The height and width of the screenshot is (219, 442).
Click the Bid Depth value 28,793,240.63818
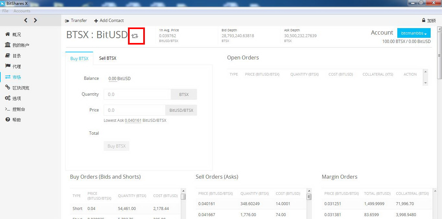click(x=238, y=36)
